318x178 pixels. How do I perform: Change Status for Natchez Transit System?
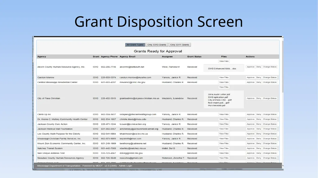pos(270,148)
